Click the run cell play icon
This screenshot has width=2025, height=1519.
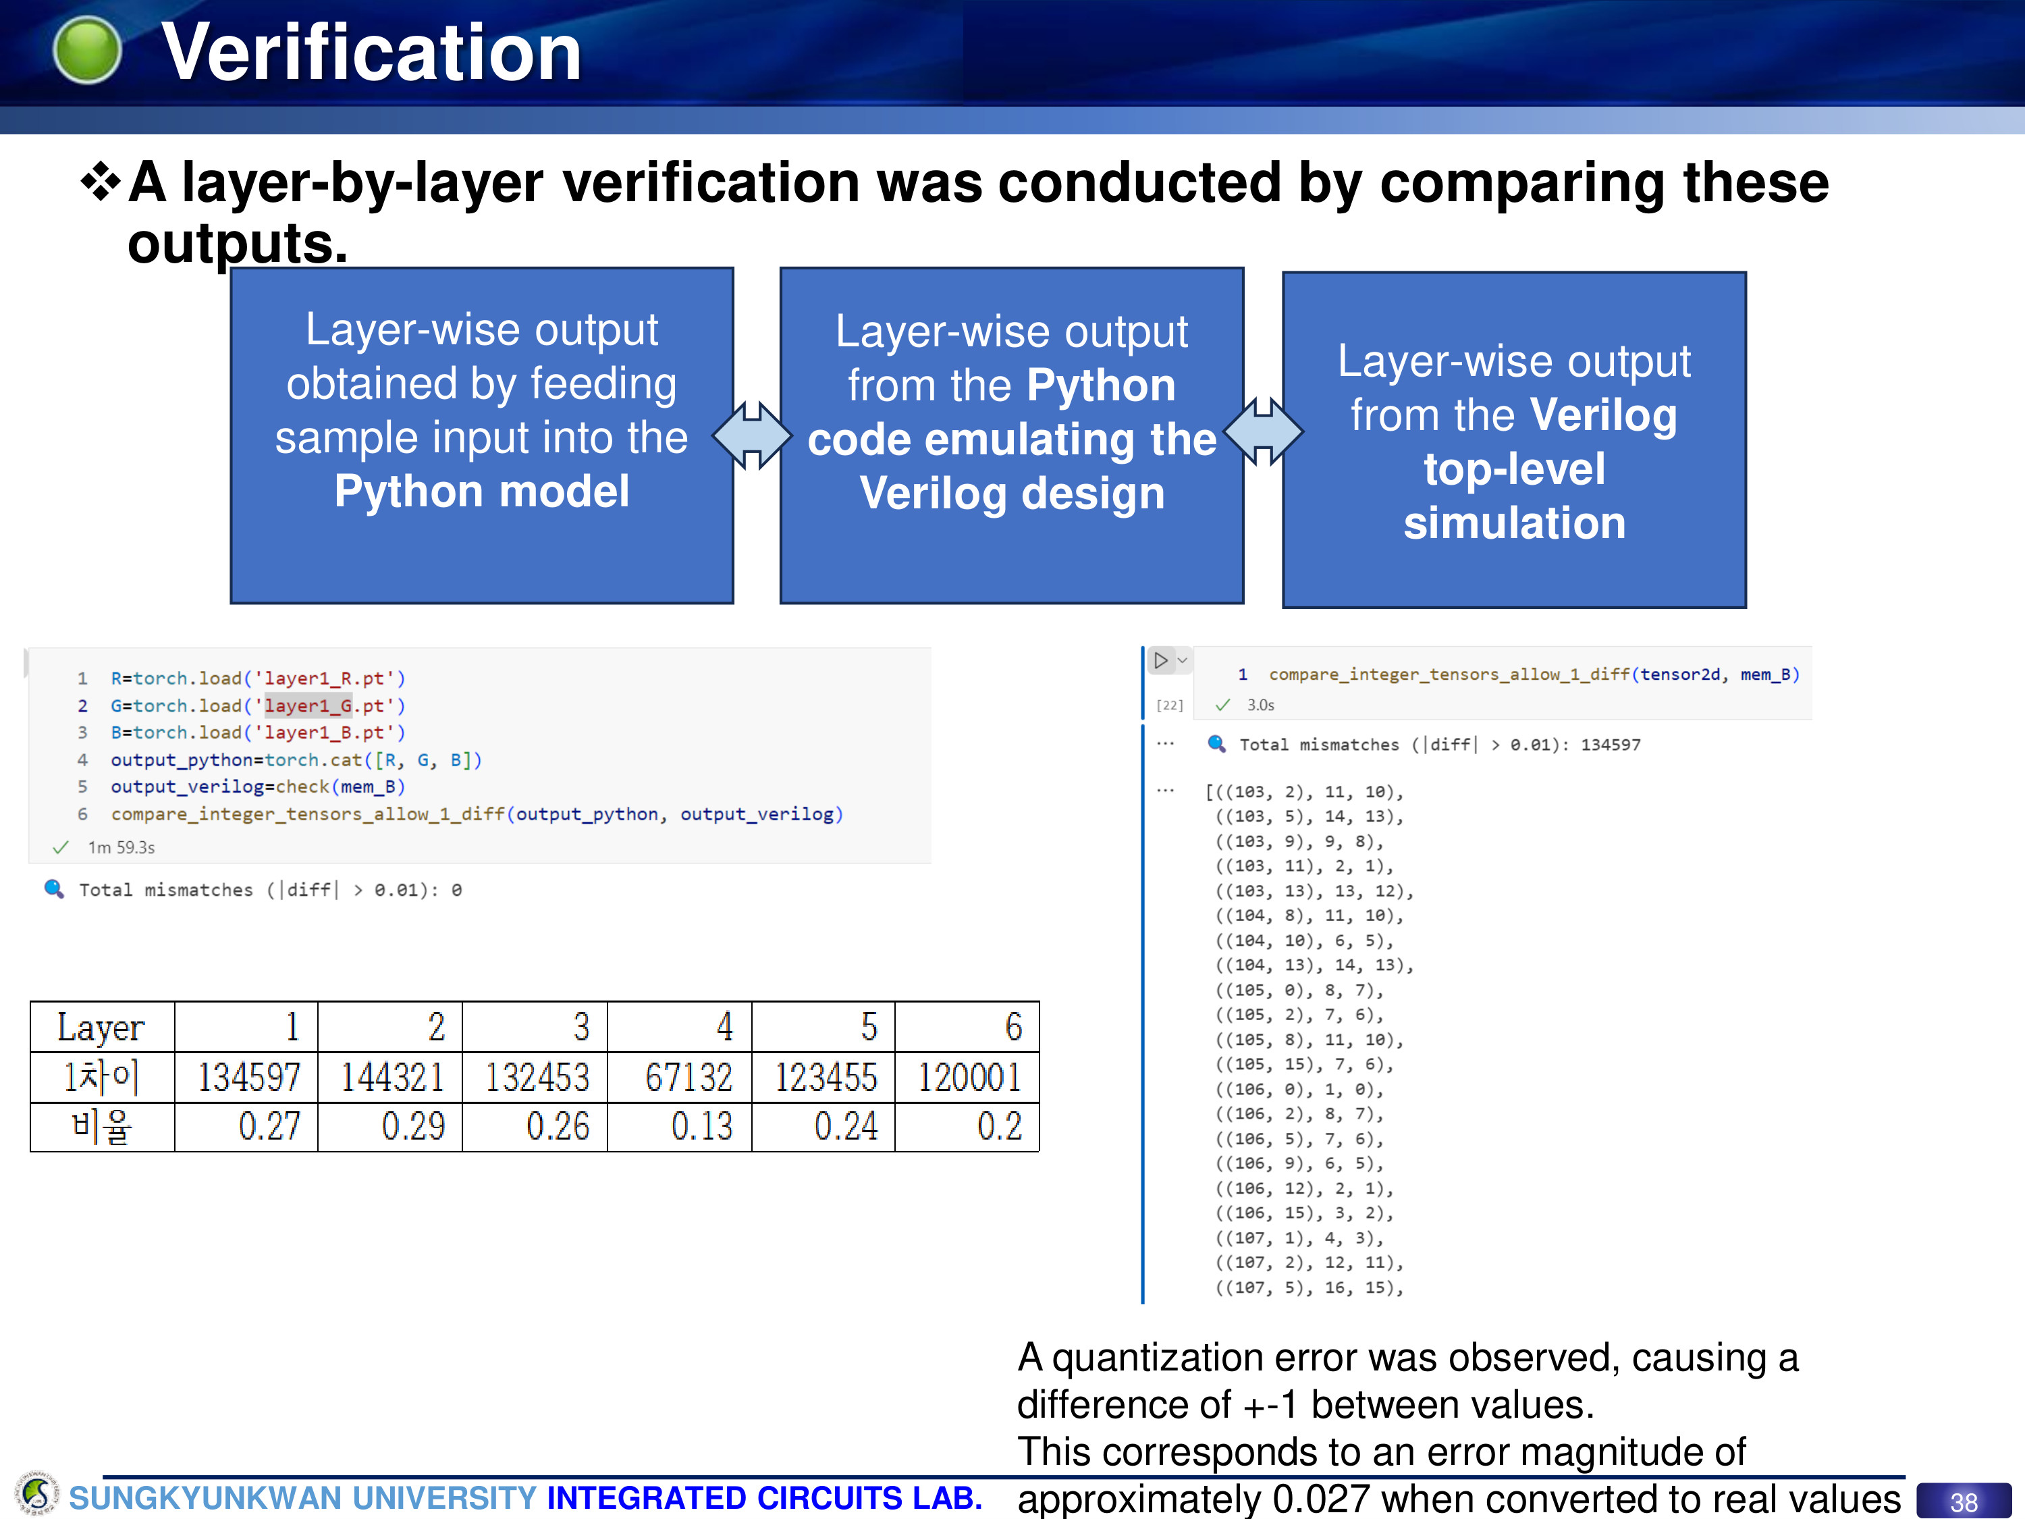point(1160,660)
